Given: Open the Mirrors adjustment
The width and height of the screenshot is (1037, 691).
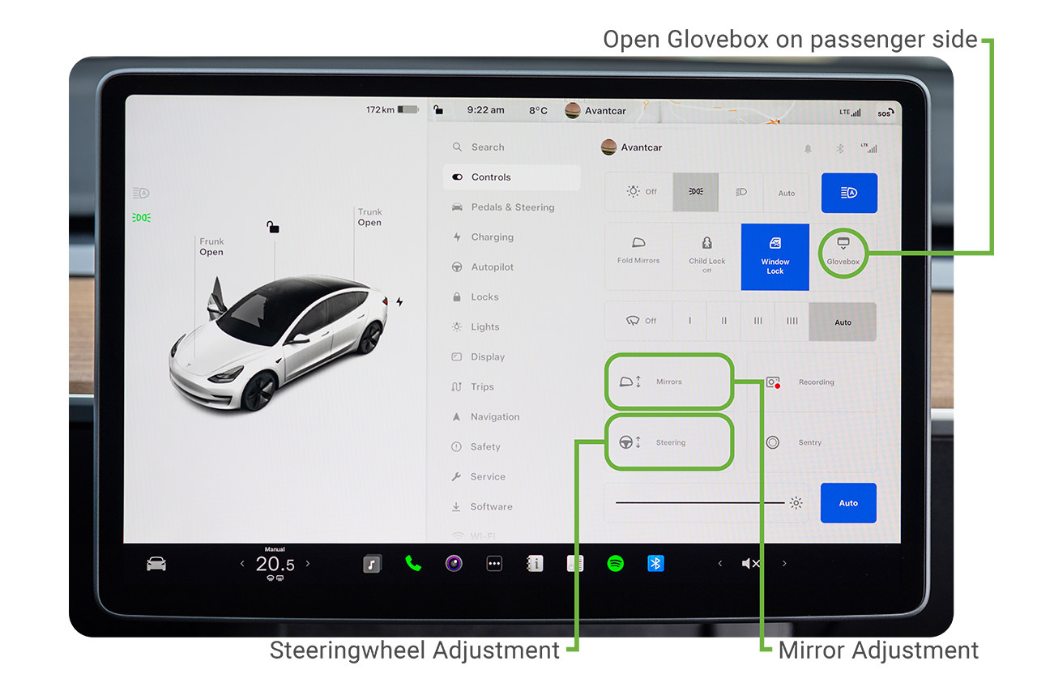Looking at the screenshot, I should coord(669,382).
